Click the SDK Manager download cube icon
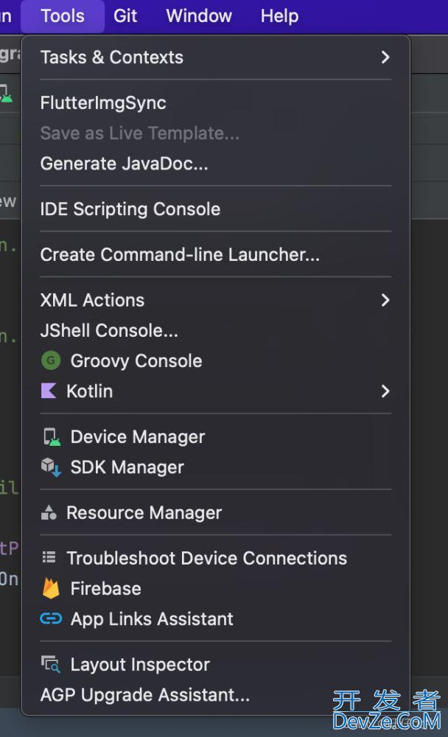448x737 pixels. click(51, 467)
